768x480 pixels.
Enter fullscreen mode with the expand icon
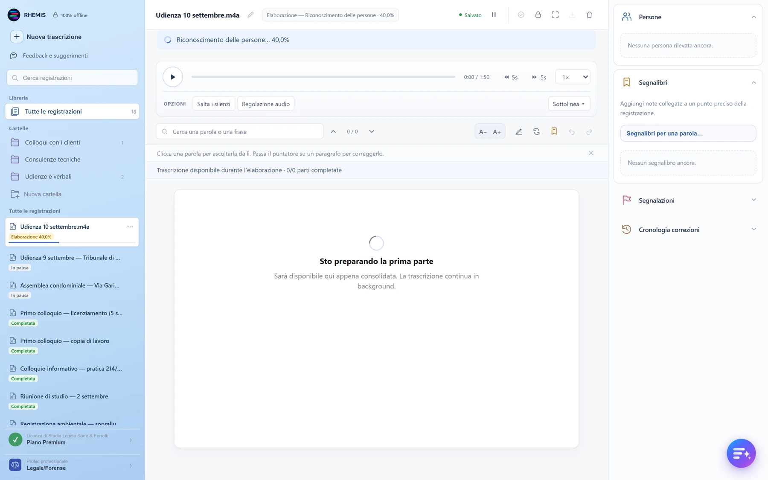[555, 15]
